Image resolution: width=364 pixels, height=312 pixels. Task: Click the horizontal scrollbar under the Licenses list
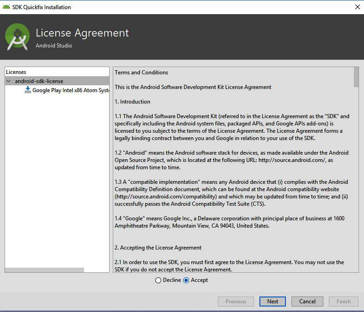tap(45, 270)
